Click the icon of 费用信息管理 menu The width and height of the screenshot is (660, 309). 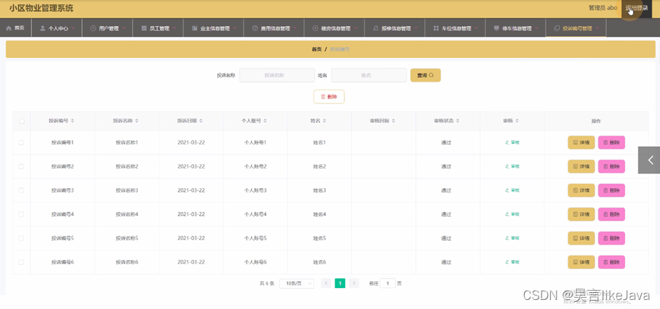tap(255, 29)
